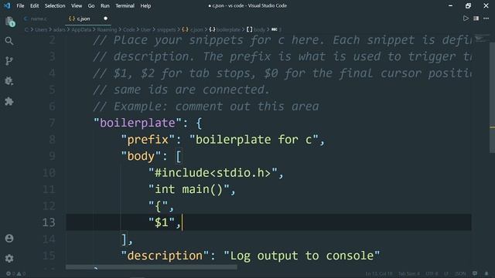Click the "prefix" key text
Viewport: 495px width, 278px height.
tap(148, 139)
